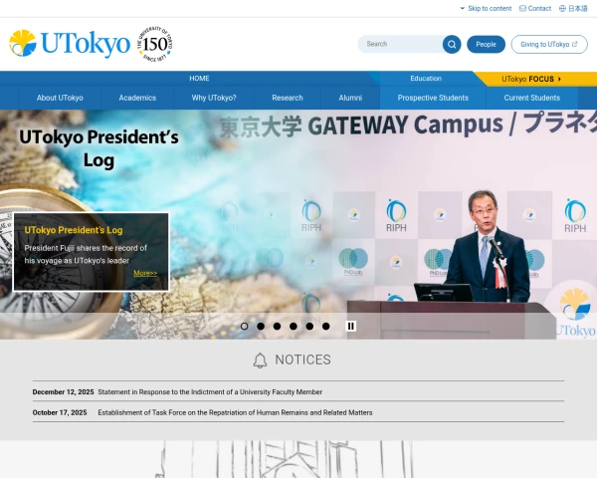
Task: Switch to the Education tab
Action: pyautogui.click(x=426, y=79)
